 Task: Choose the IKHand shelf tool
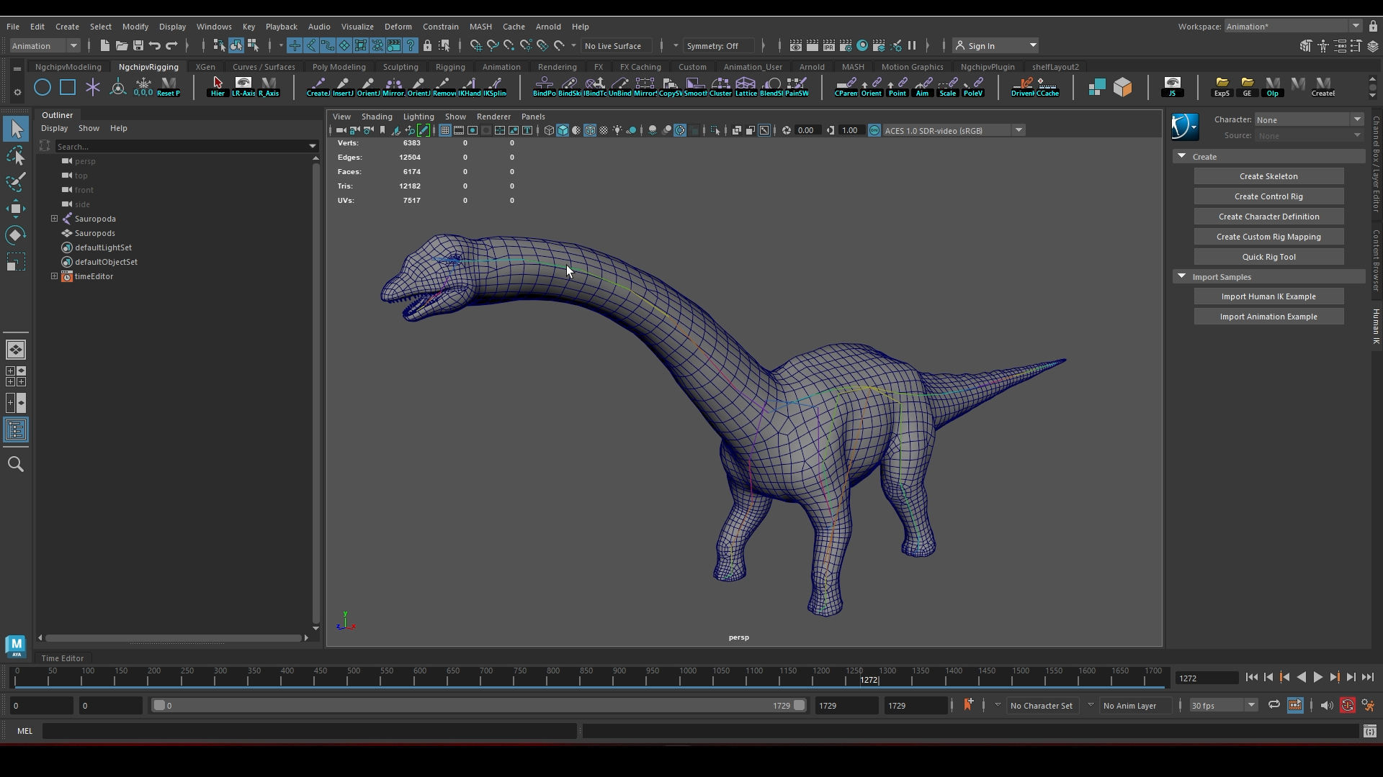click(469, 87)
